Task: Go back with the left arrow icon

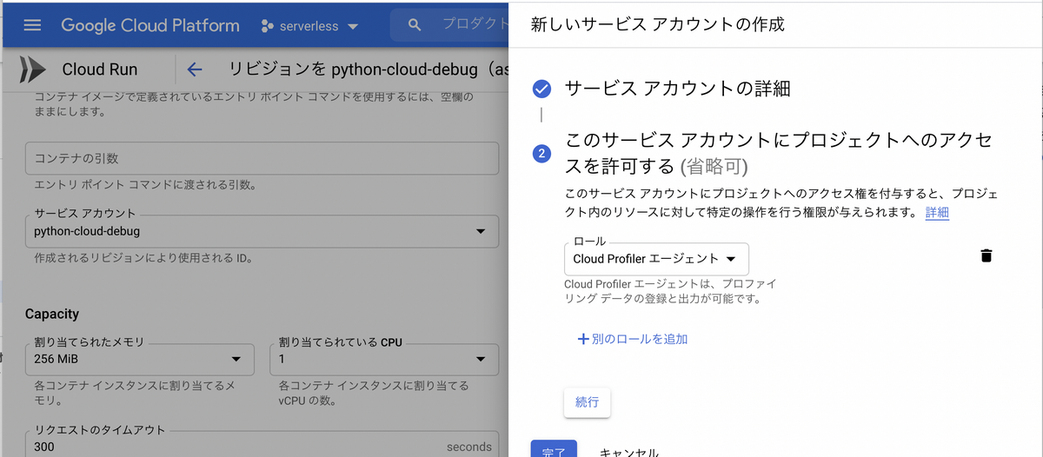Action: tap(195, 70)
